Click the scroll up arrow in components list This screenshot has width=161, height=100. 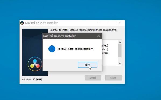[x=120, y=42]
